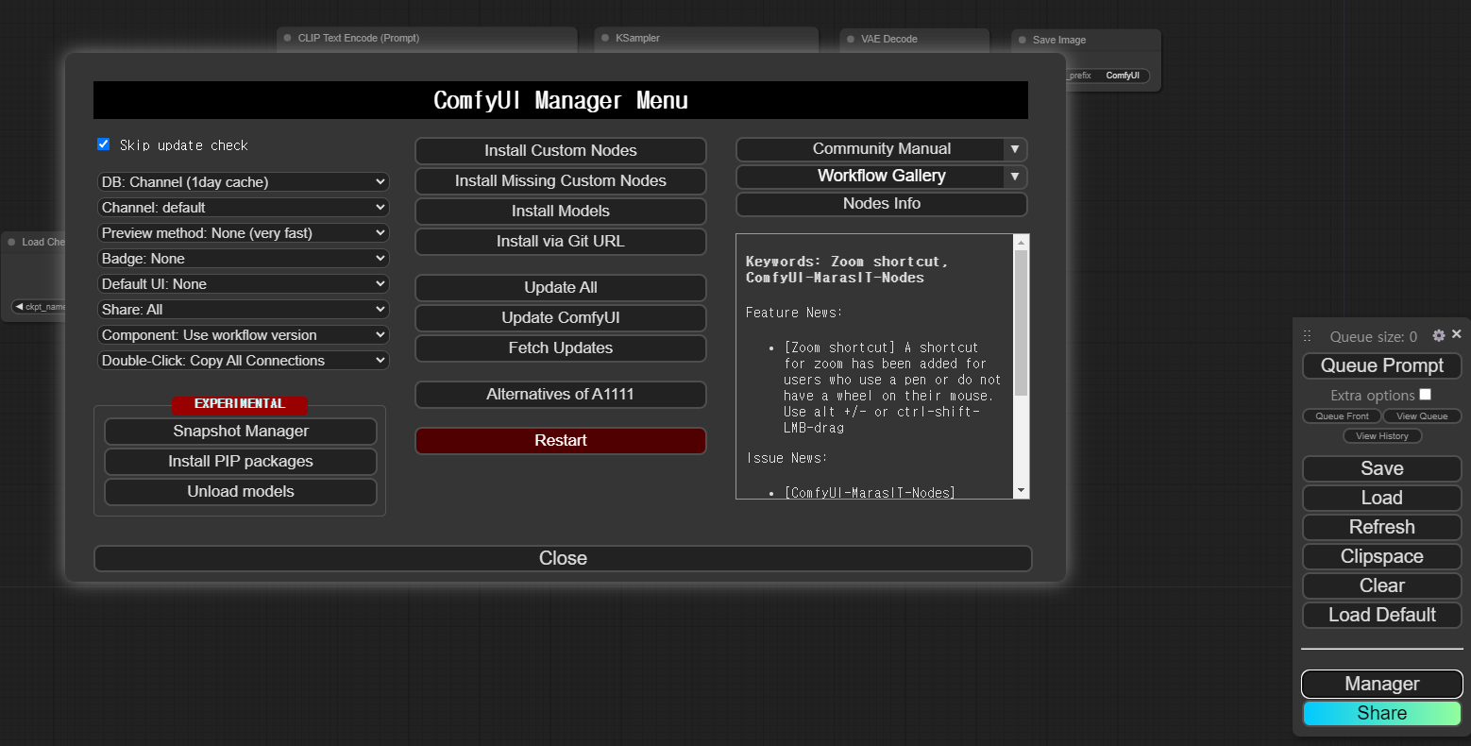Click Install PIP packages button

click(x=241, y=462)
